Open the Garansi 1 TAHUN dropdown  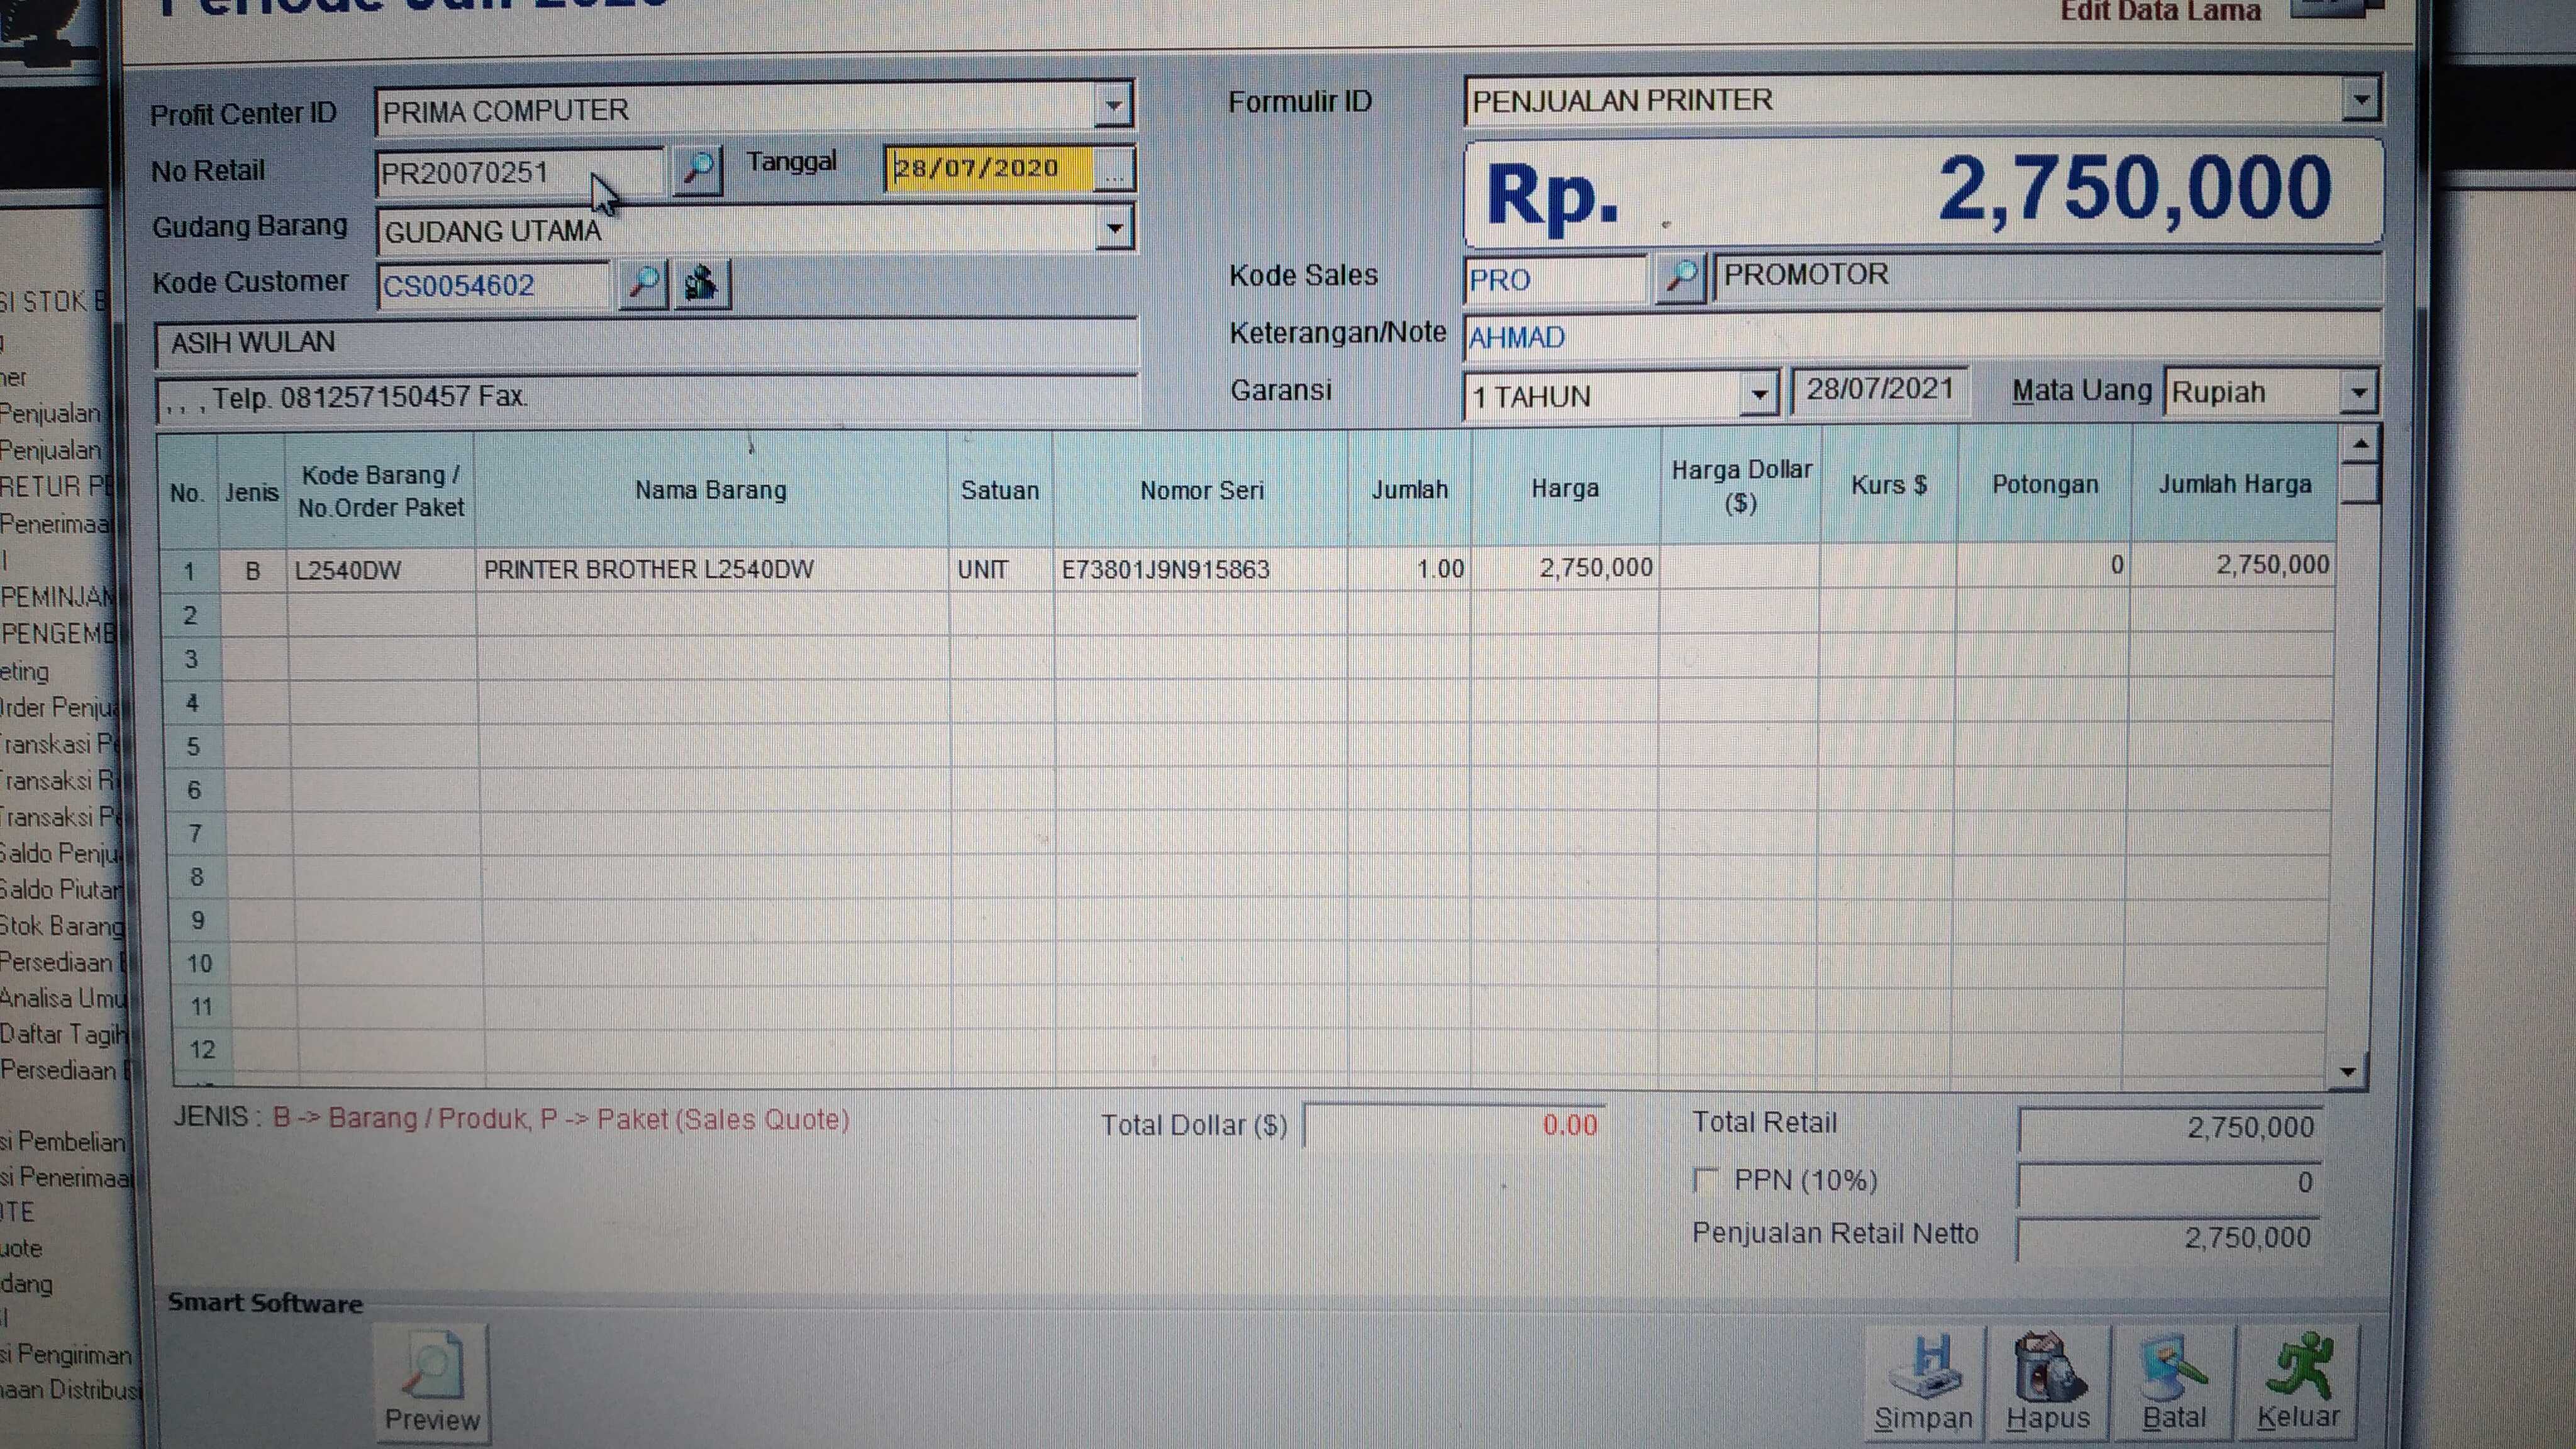(1758, 395)
